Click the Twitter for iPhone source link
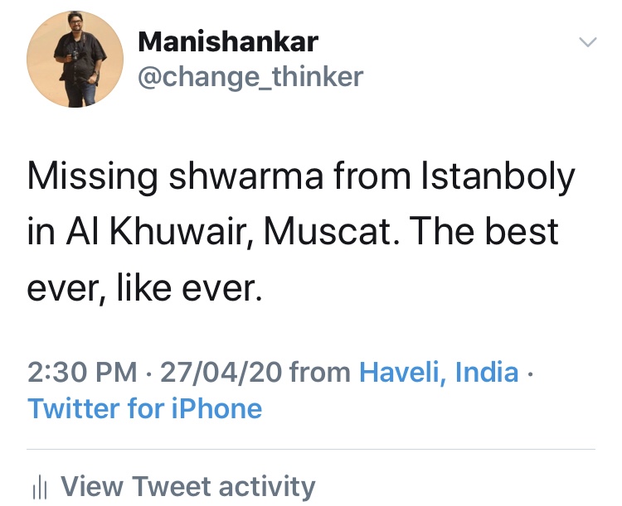 coord(145,408)
